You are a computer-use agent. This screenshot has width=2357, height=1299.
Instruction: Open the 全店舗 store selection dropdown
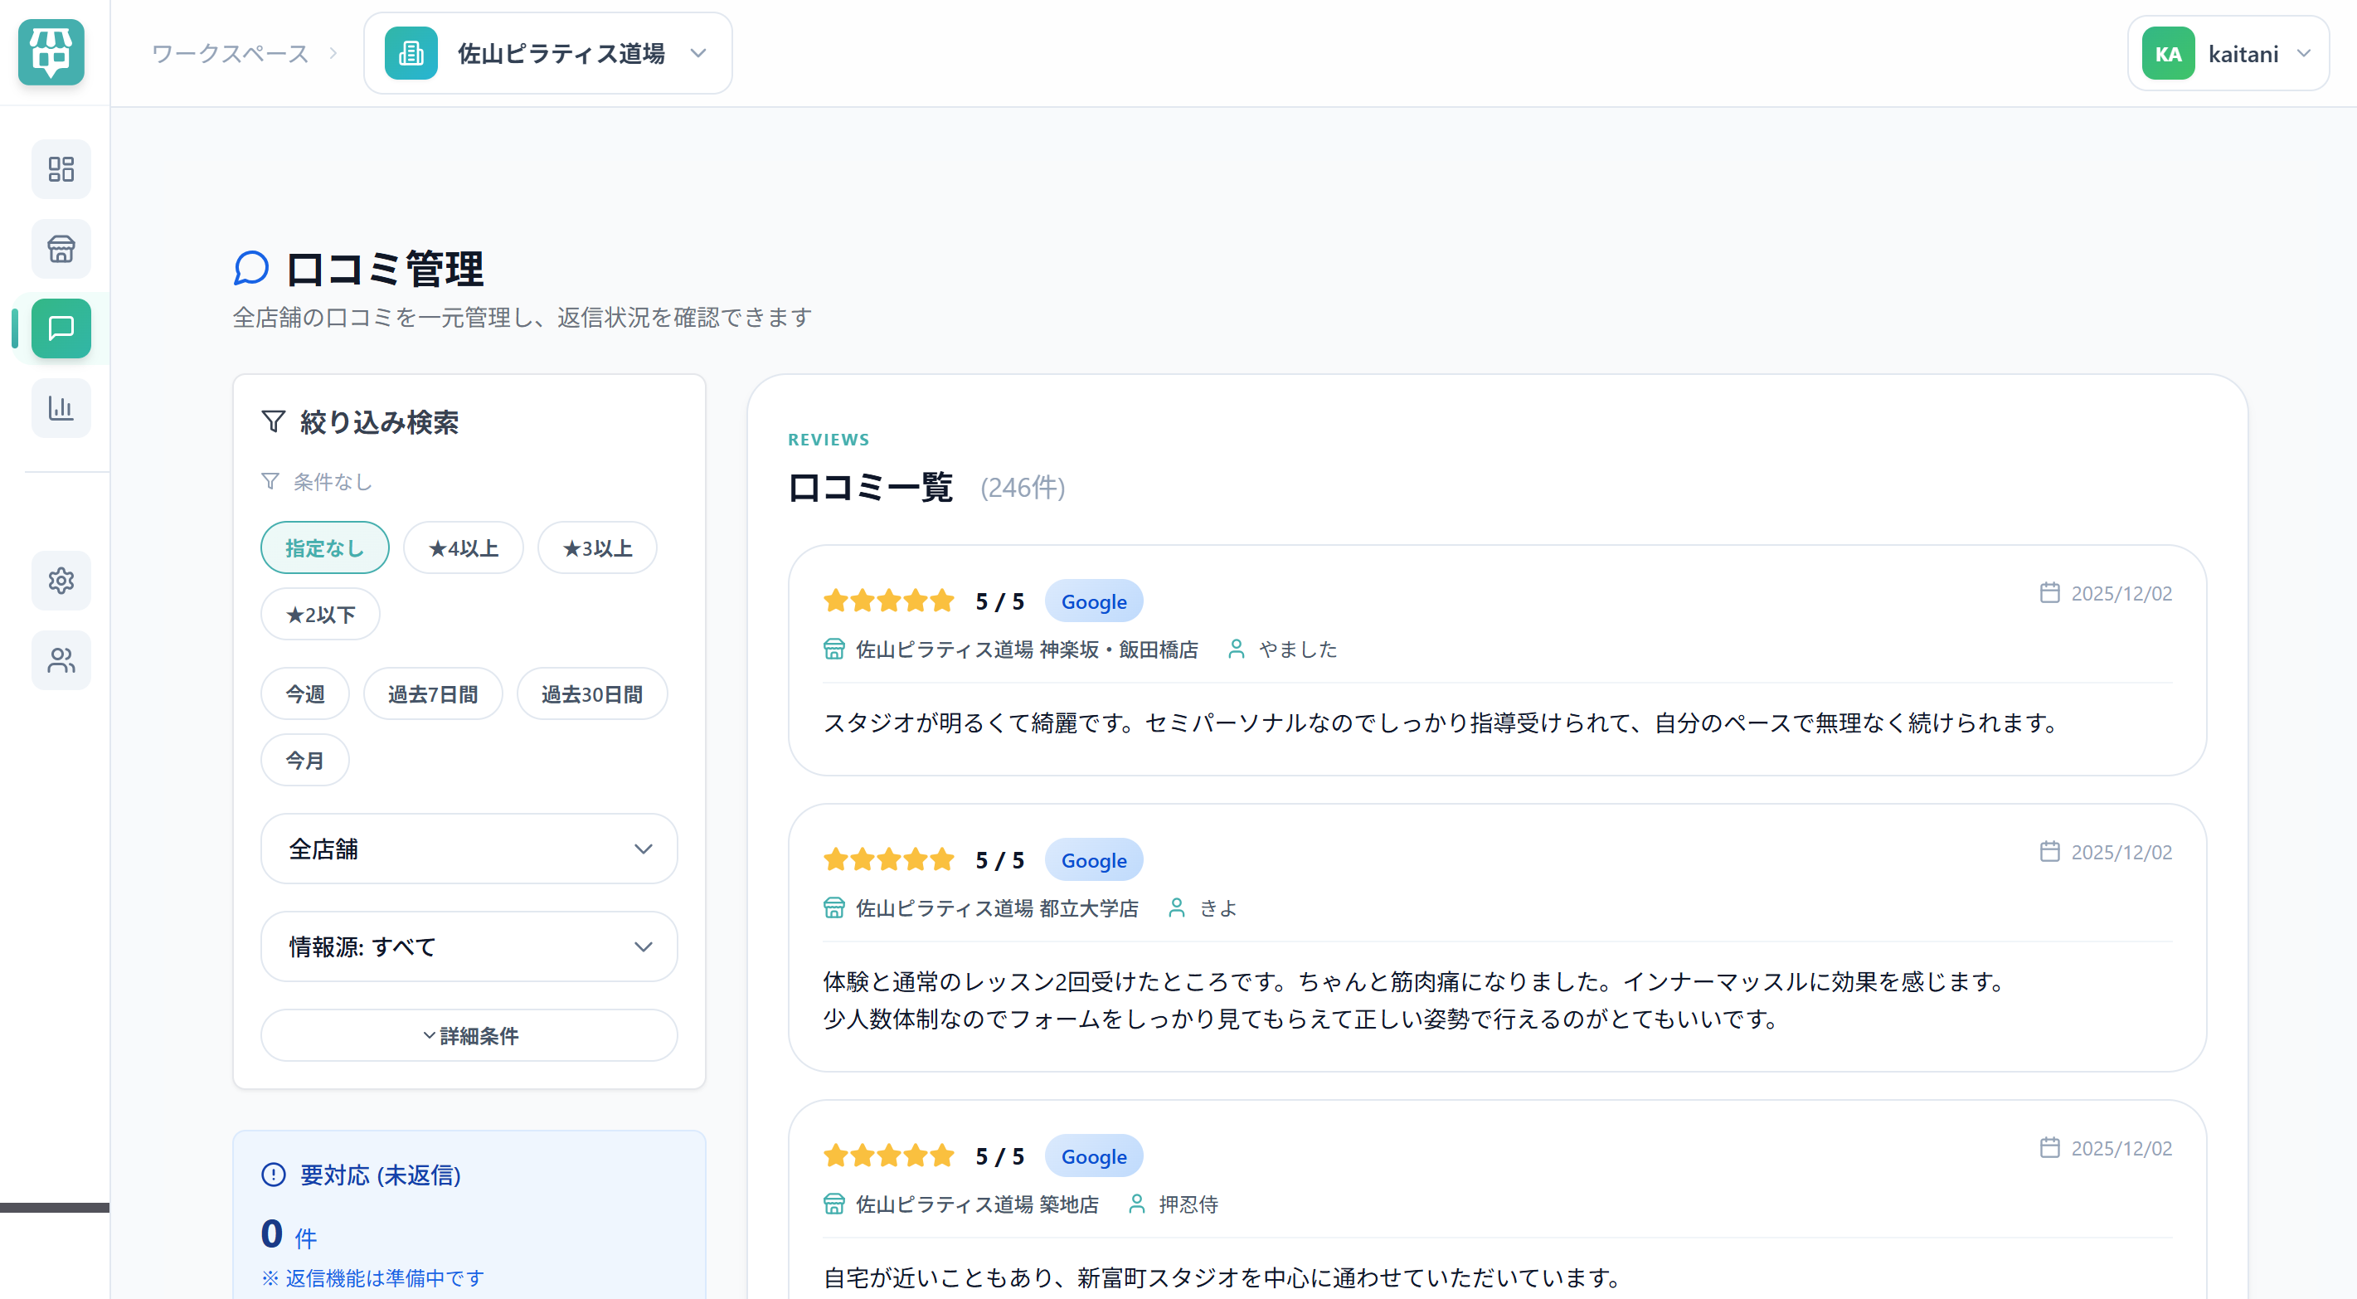469,849
